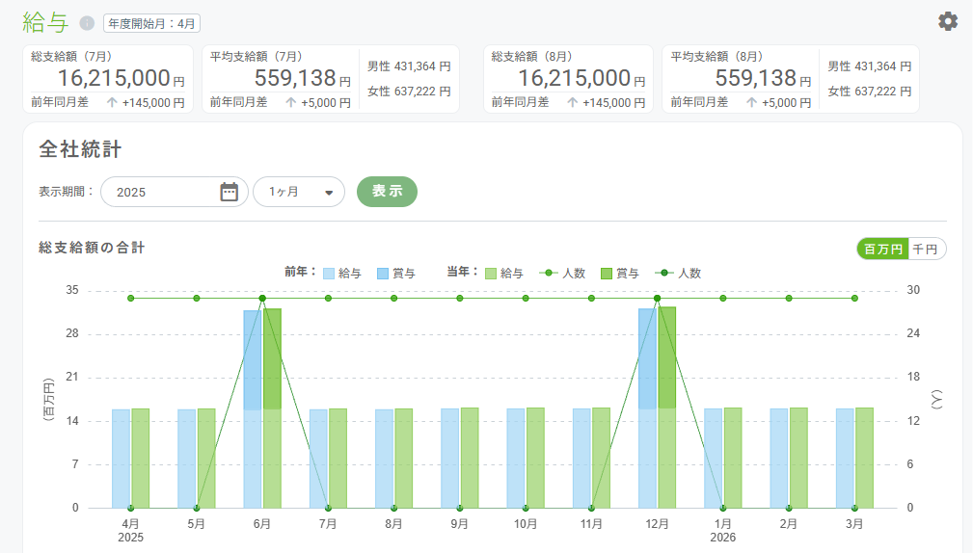Click the info icon beside 給与 title
This screenshot has width=973, height=553.
(x=87, y=23)
